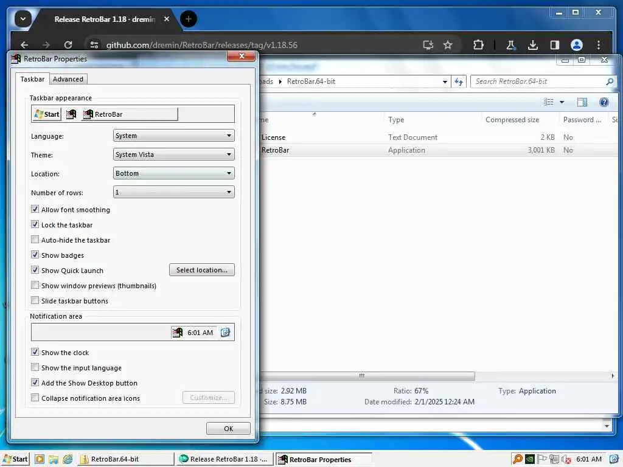Open Chrome tab search chevron
This screenshot has height=467, width=623.
pos(23,19)
